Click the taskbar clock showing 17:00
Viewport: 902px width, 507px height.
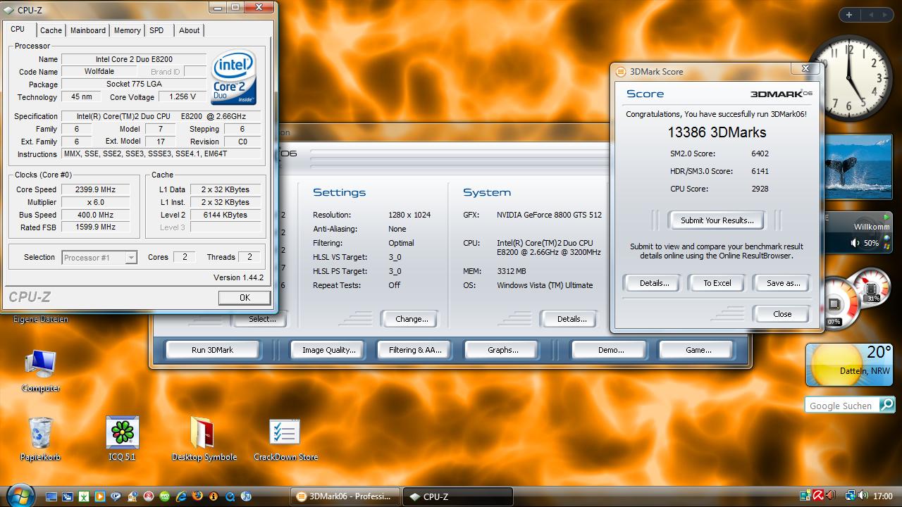[x=883, y=496]
